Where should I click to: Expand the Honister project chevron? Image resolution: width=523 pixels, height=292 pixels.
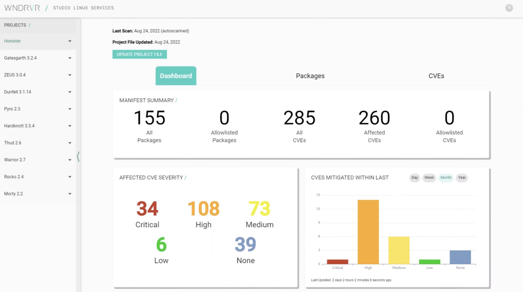(70, 41)
